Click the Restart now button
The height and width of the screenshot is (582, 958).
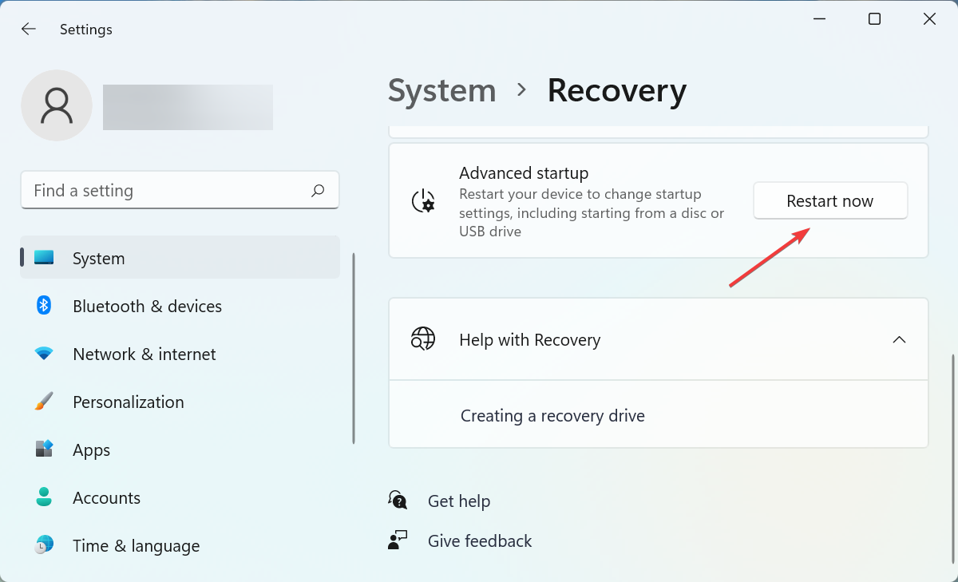point(830,201)
